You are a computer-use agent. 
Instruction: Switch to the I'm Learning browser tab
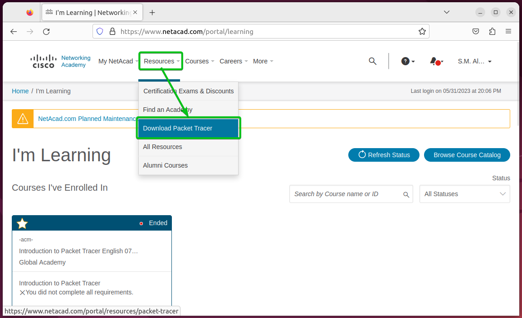point(93,13)
